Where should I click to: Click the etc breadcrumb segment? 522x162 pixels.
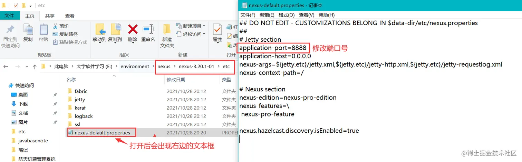pos(226,67)
